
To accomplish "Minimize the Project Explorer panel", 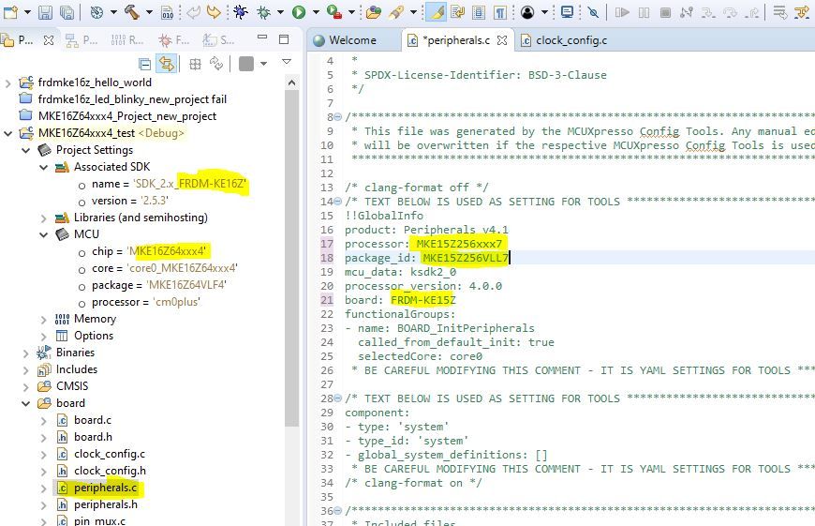I will [x=262, y=38].
